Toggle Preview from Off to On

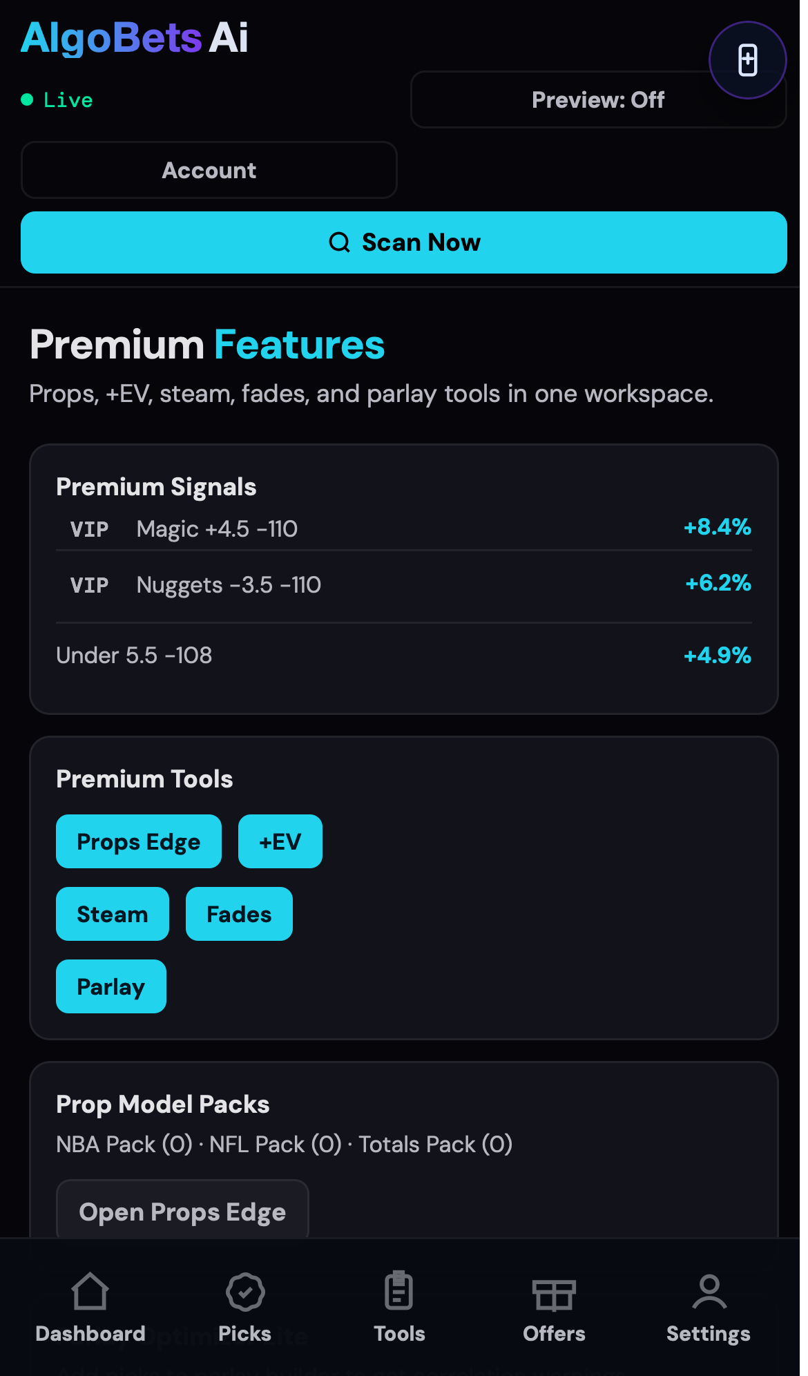pos(597,99)
